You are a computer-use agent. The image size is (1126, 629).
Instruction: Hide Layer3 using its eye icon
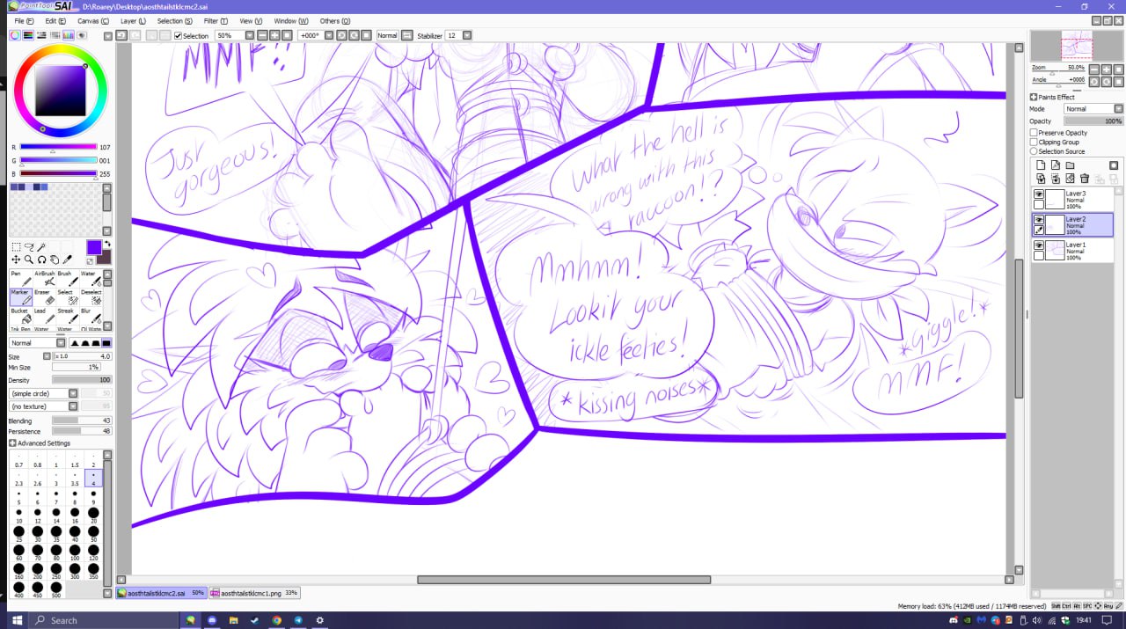[1039, 194]
